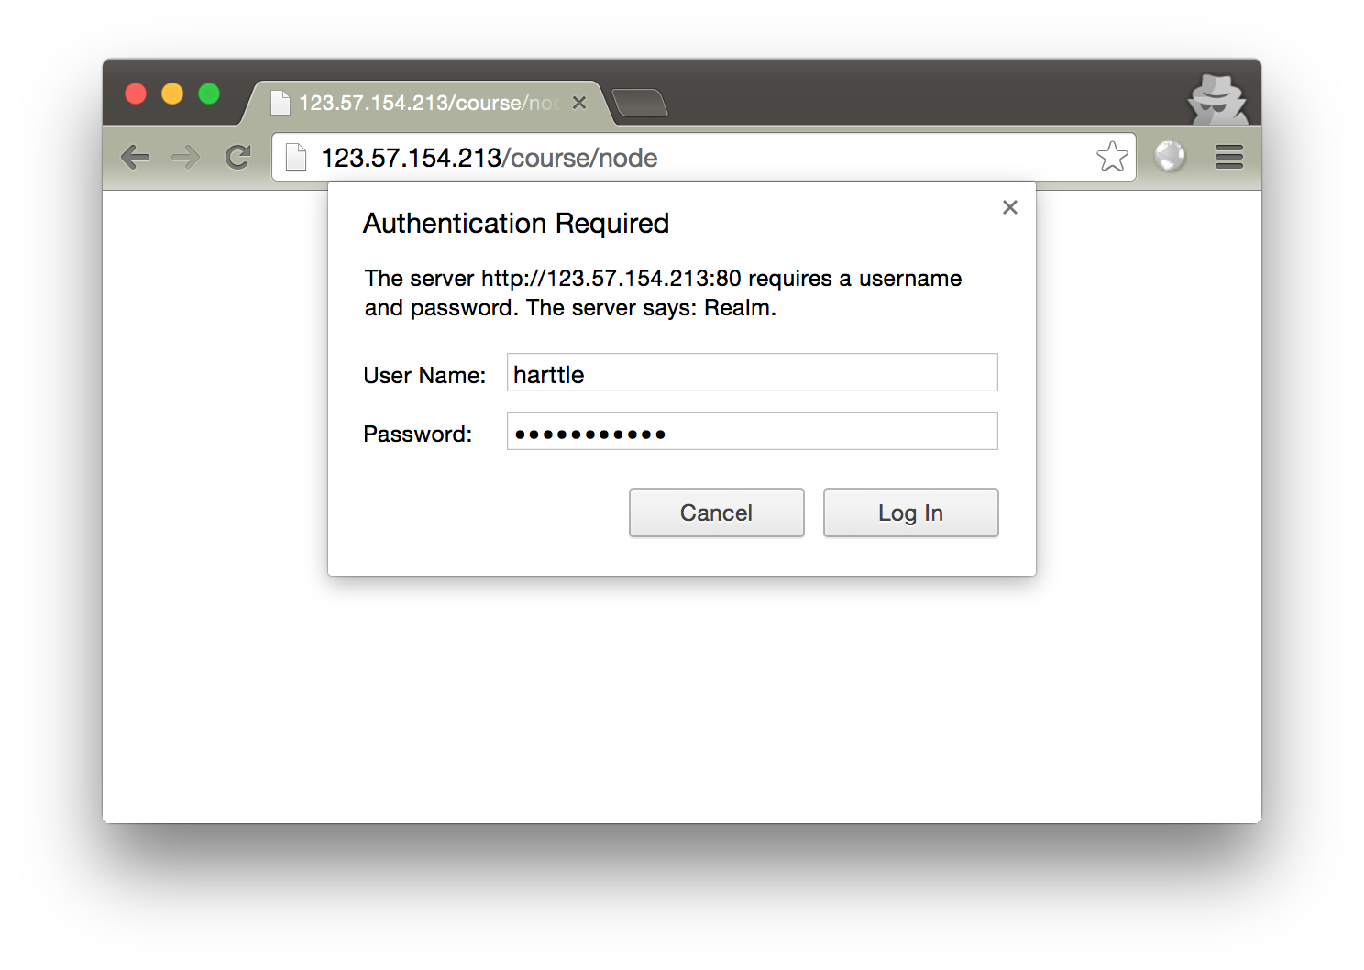1364x970 pixels.
Task: Click the page document icon in address bar
Action: [x=295, y=157]
